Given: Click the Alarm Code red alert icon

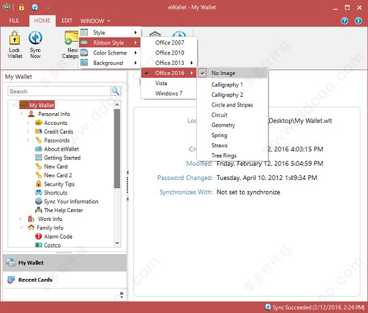Looking at the screenshot, I should click(x=38, y=236).
